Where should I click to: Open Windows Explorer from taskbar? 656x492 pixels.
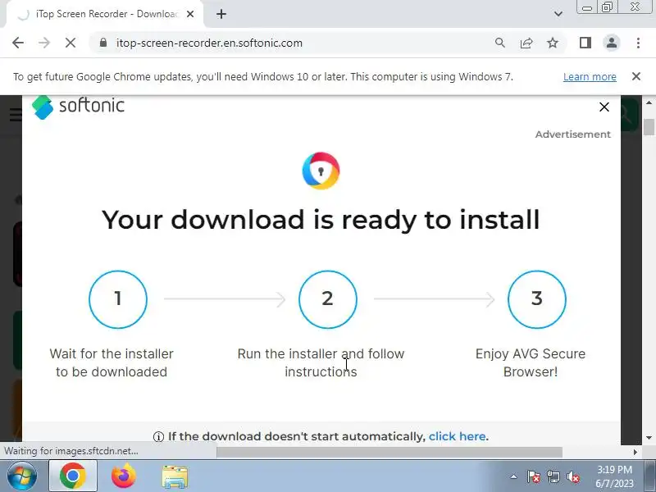(175, 476)
